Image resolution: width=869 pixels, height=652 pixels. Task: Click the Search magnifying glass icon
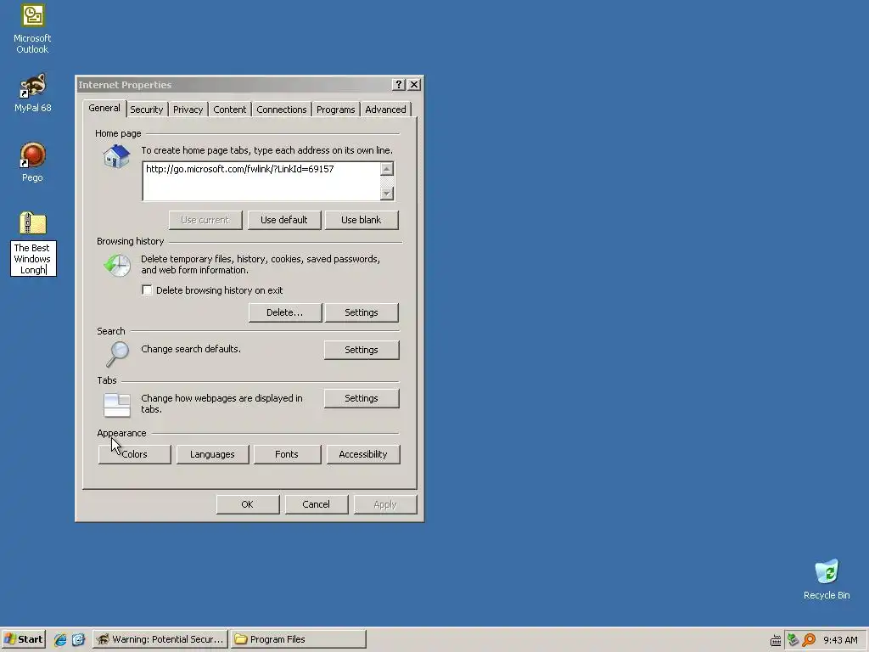117,354
